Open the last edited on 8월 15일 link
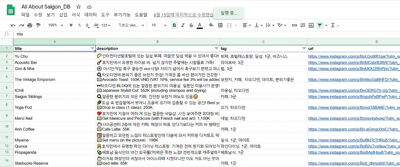400x167 pixels. [184, 15]
